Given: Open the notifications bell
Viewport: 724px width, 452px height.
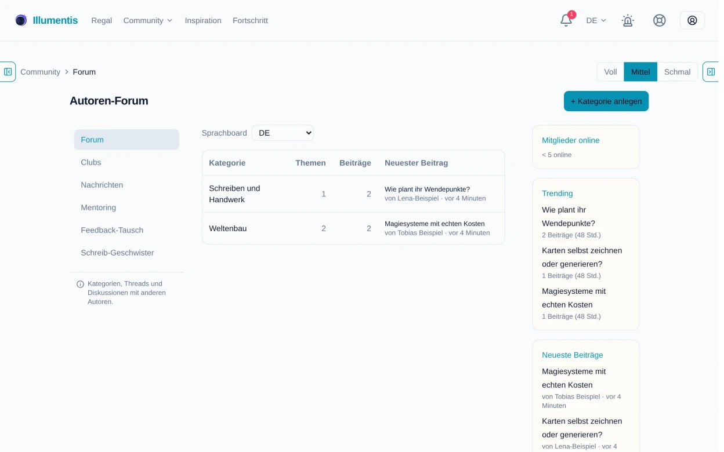Looking at the screenshot, I should pyautogui.click(x=566, y=20).
